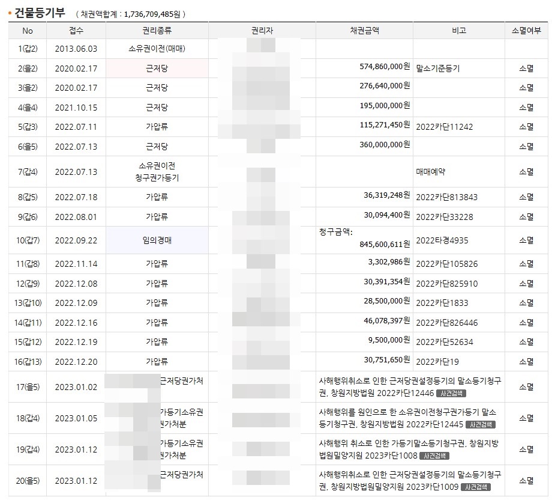Click case number 2022카단105826
This screenshot has height=500, width=555.
(x=446, y=264)
